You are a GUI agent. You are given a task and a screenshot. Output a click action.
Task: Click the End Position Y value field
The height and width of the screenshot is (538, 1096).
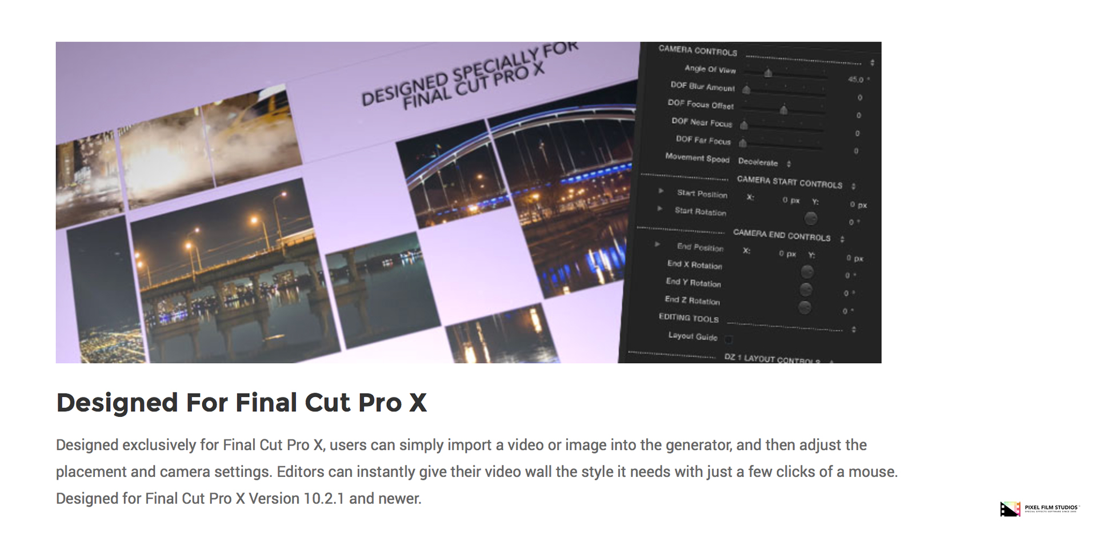pyautogui.click(x=854, y=258)
